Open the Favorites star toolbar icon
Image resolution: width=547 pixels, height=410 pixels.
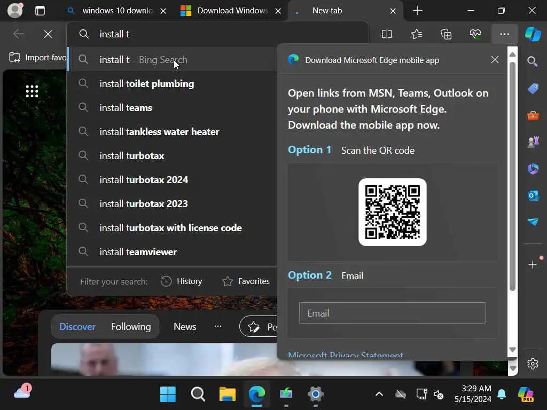[x=417, y=34]
